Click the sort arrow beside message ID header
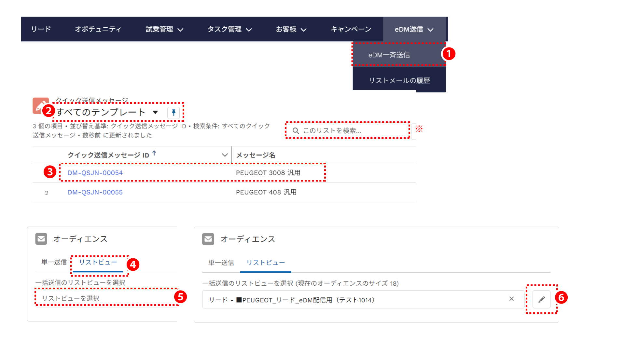The height and width of the screenshot is (341, 625). [x=154, y=153]
